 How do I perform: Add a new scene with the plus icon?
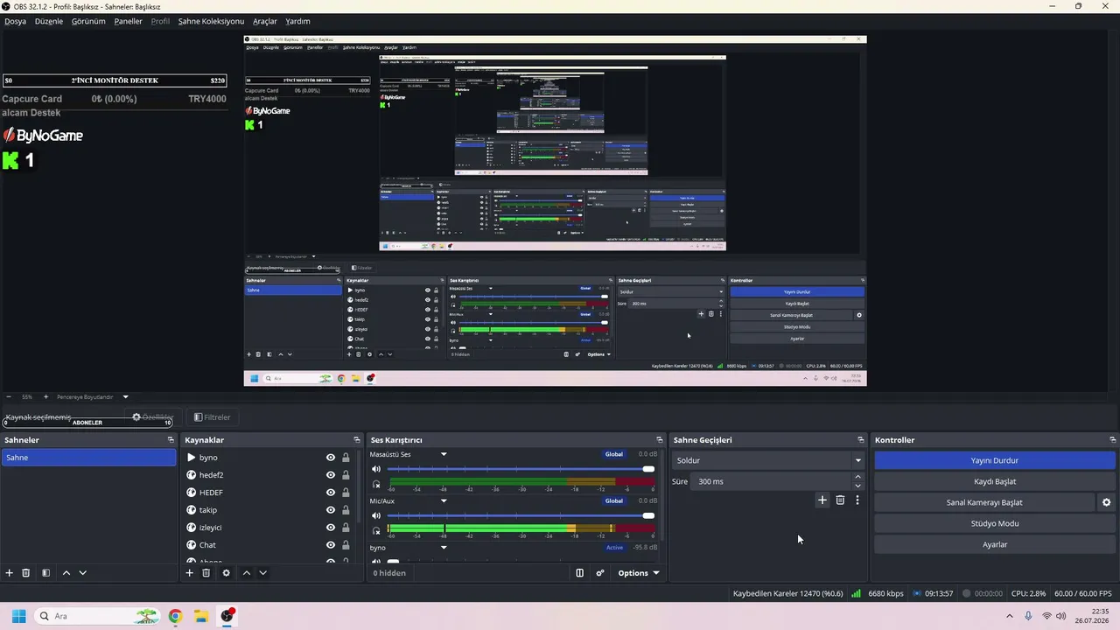[x=10, y=573]
